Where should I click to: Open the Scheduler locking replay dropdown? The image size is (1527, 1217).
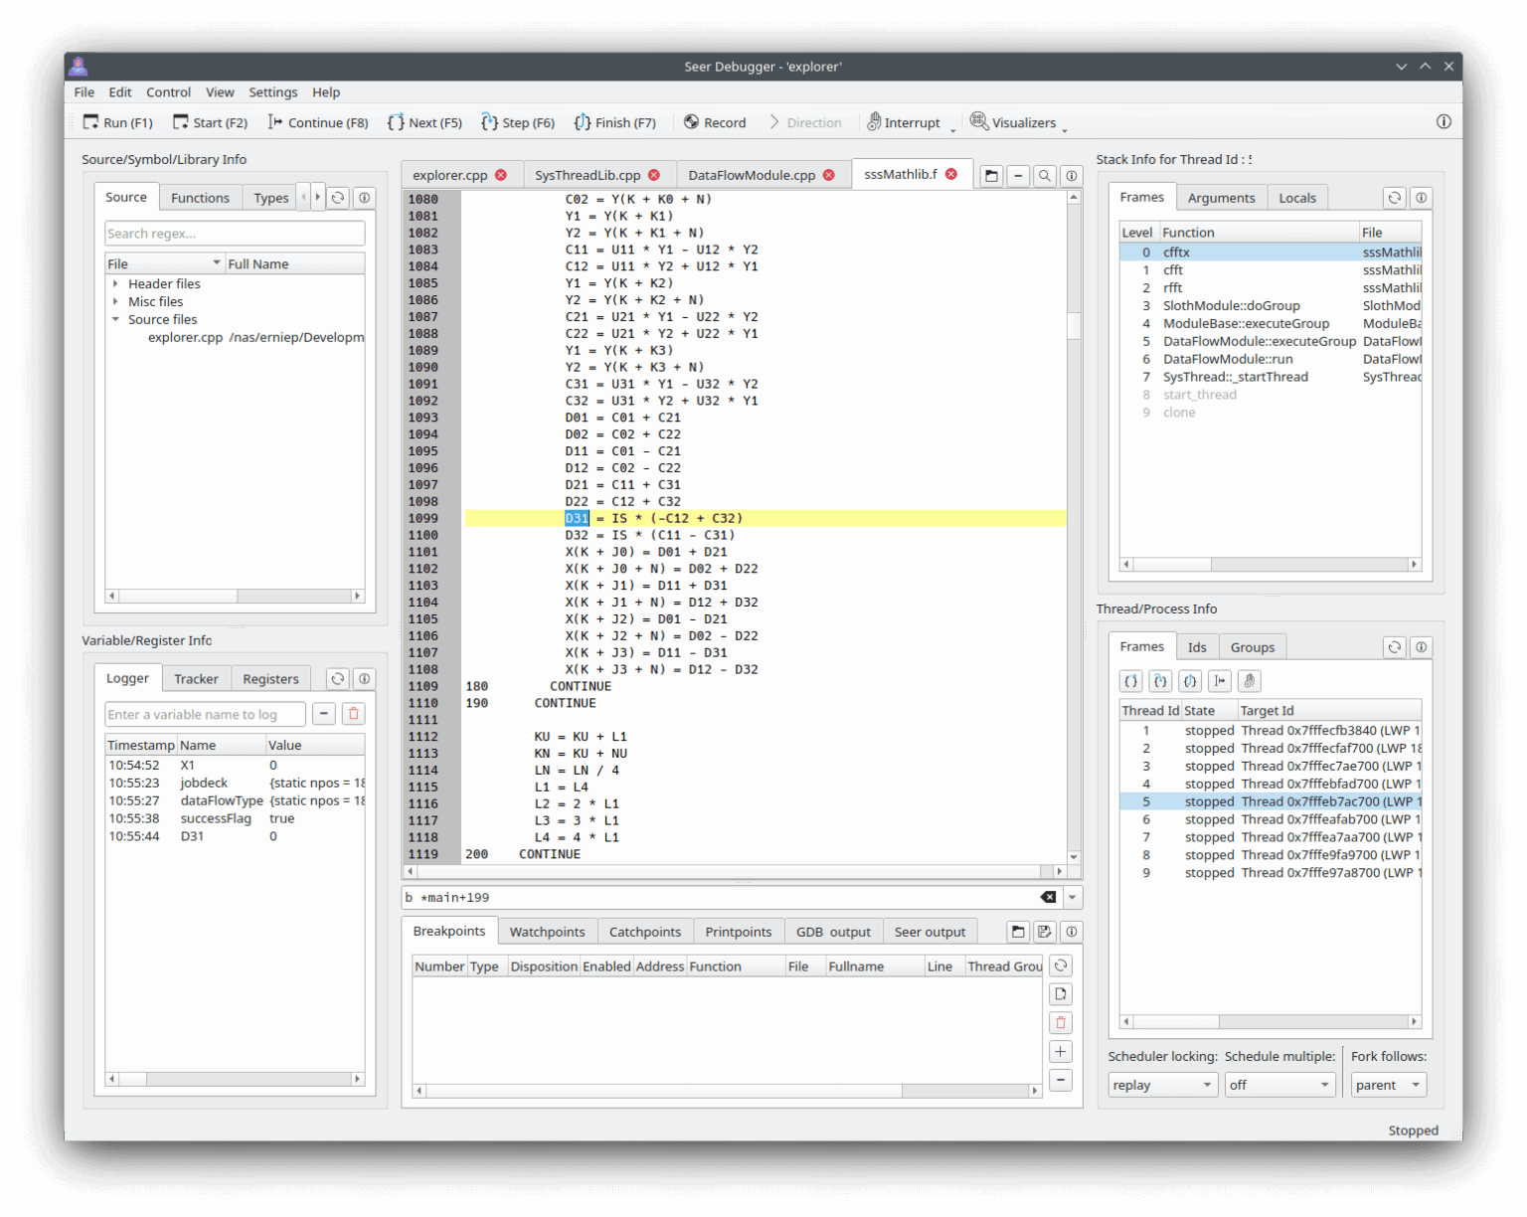pos(1162,1085)
